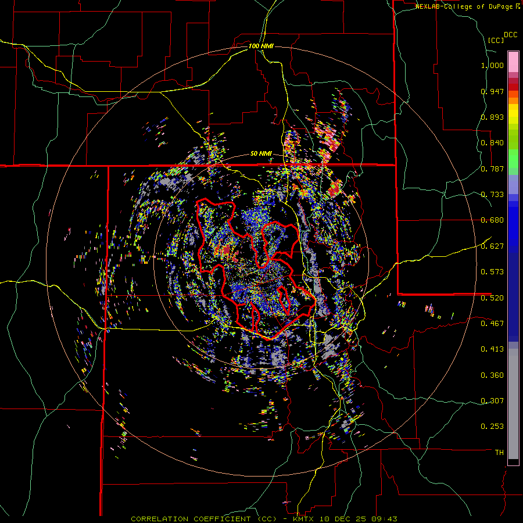Click the 100 NMI range ring label
523x523 pixels.
[261, 46]
